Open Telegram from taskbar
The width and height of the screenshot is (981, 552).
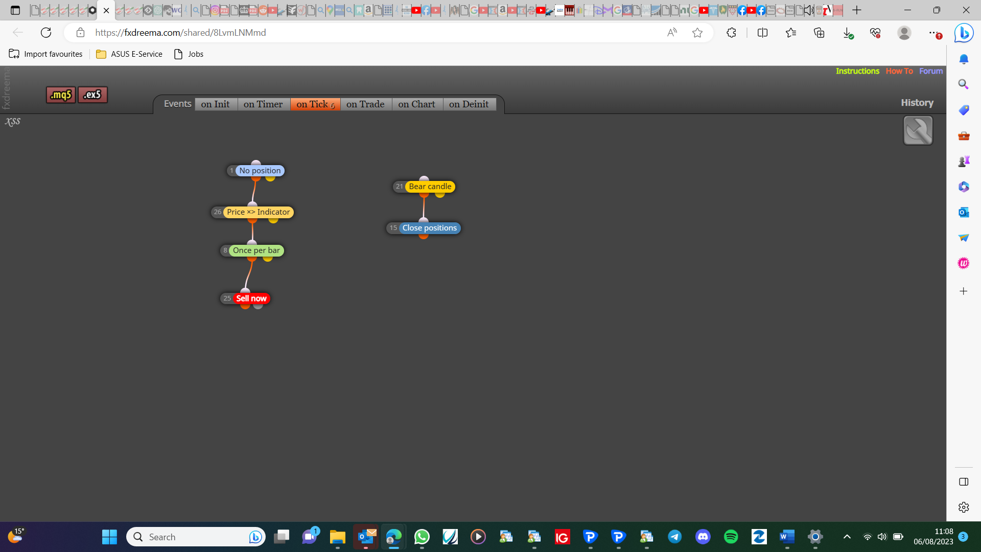point(674,537)
